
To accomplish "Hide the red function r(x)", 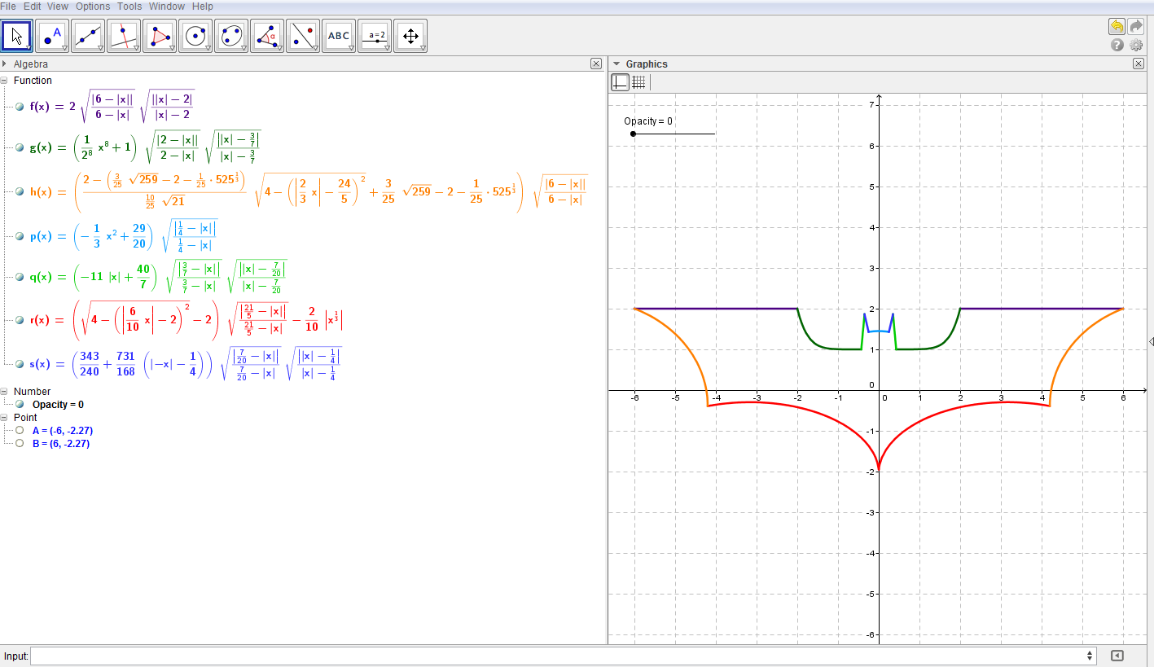I will (x=18, y=320).
